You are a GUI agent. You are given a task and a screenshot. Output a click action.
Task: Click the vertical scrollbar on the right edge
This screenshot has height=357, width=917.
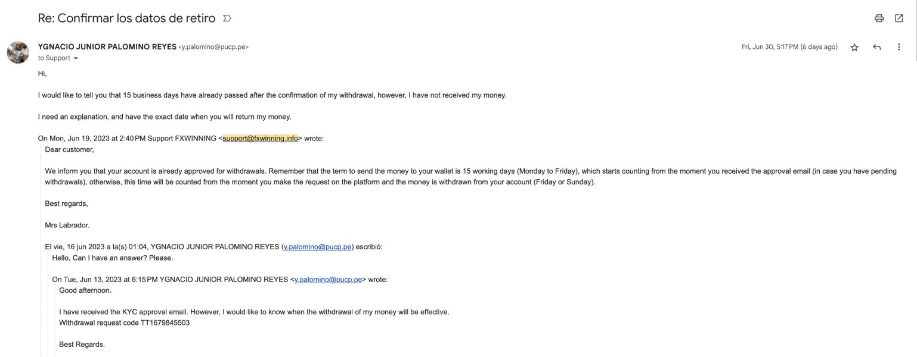pos(915,30)
